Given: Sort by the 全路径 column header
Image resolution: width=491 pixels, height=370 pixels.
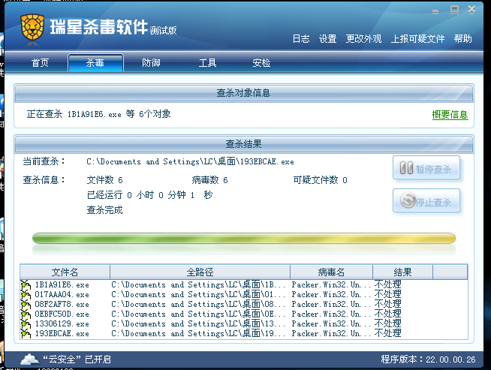Looking at the screenshot, I should tap(200, 272).
